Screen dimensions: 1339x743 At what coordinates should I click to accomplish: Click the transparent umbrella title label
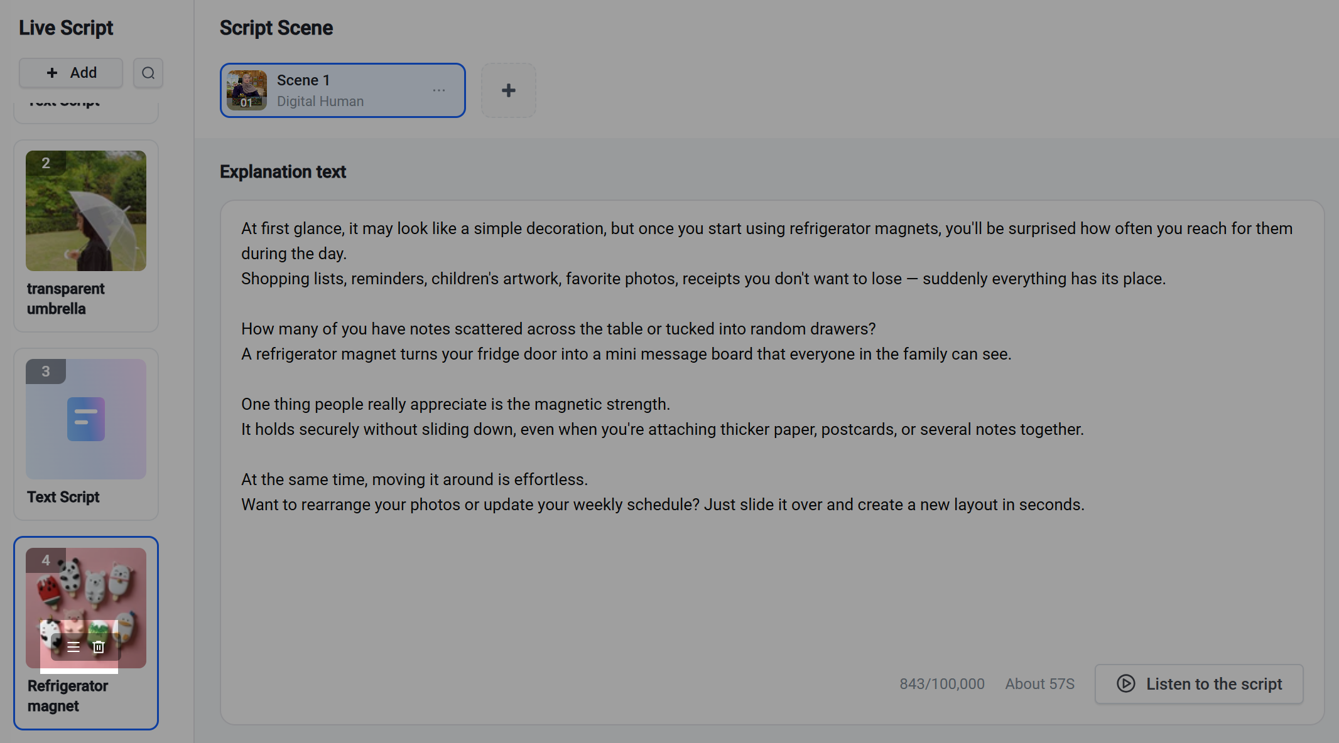pyautogui.click(x=66, y=299)
